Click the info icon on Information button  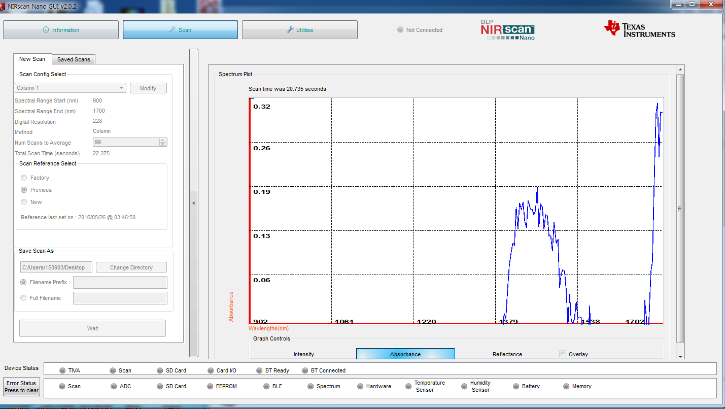pos(46,30)
